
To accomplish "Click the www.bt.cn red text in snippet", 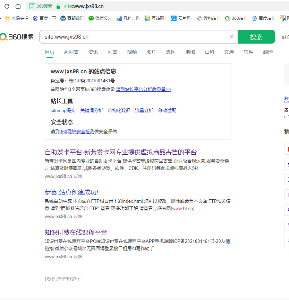I will tap(182, 208).
